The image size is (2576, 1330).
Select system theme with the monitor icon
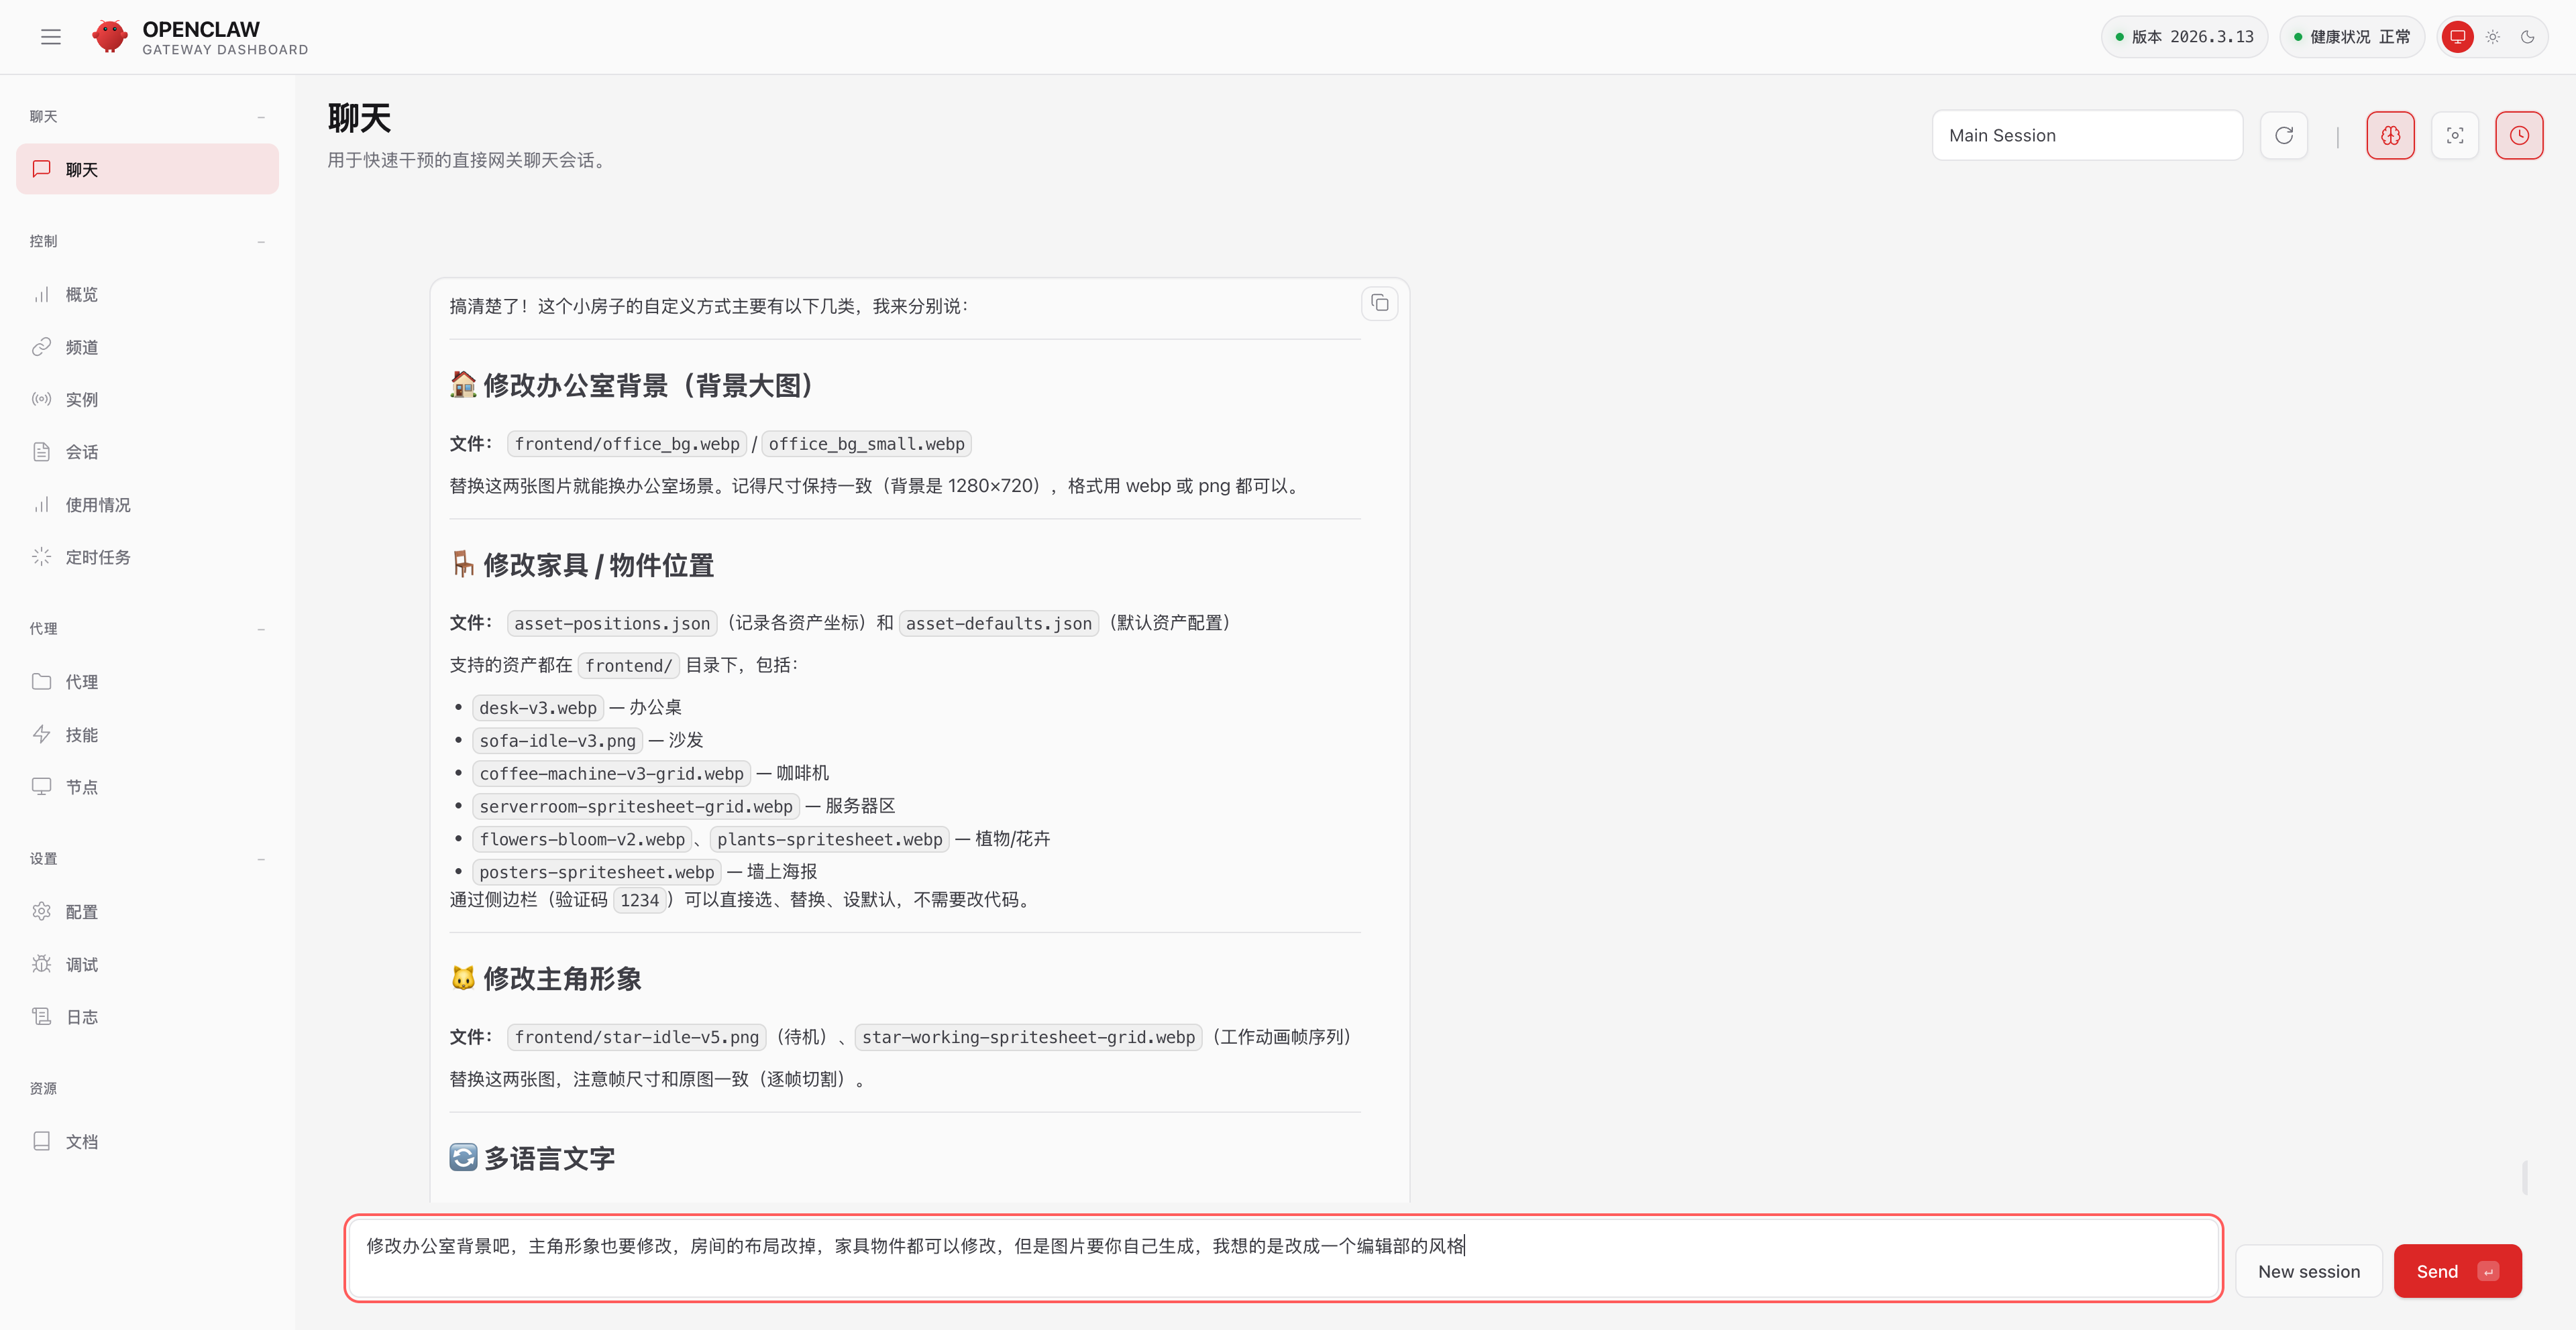click(2458, 37)
